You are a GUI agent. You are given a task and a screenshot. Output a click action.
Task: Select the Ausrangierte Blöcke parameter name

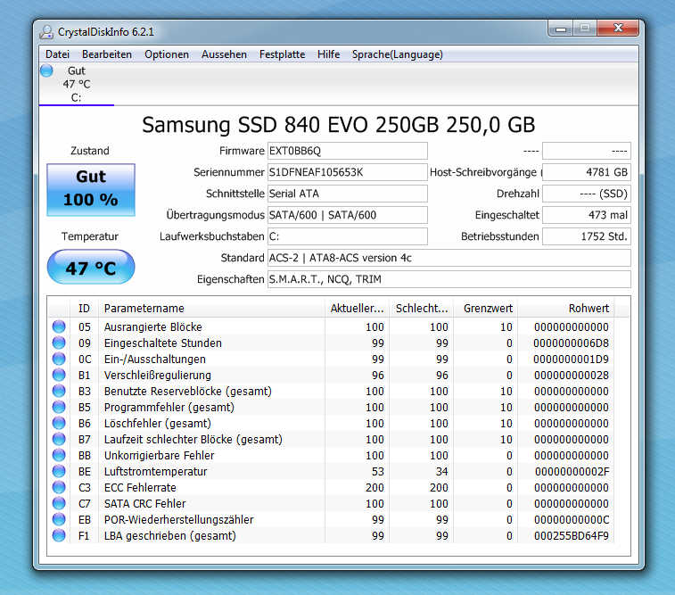click(x=152, y=327)
